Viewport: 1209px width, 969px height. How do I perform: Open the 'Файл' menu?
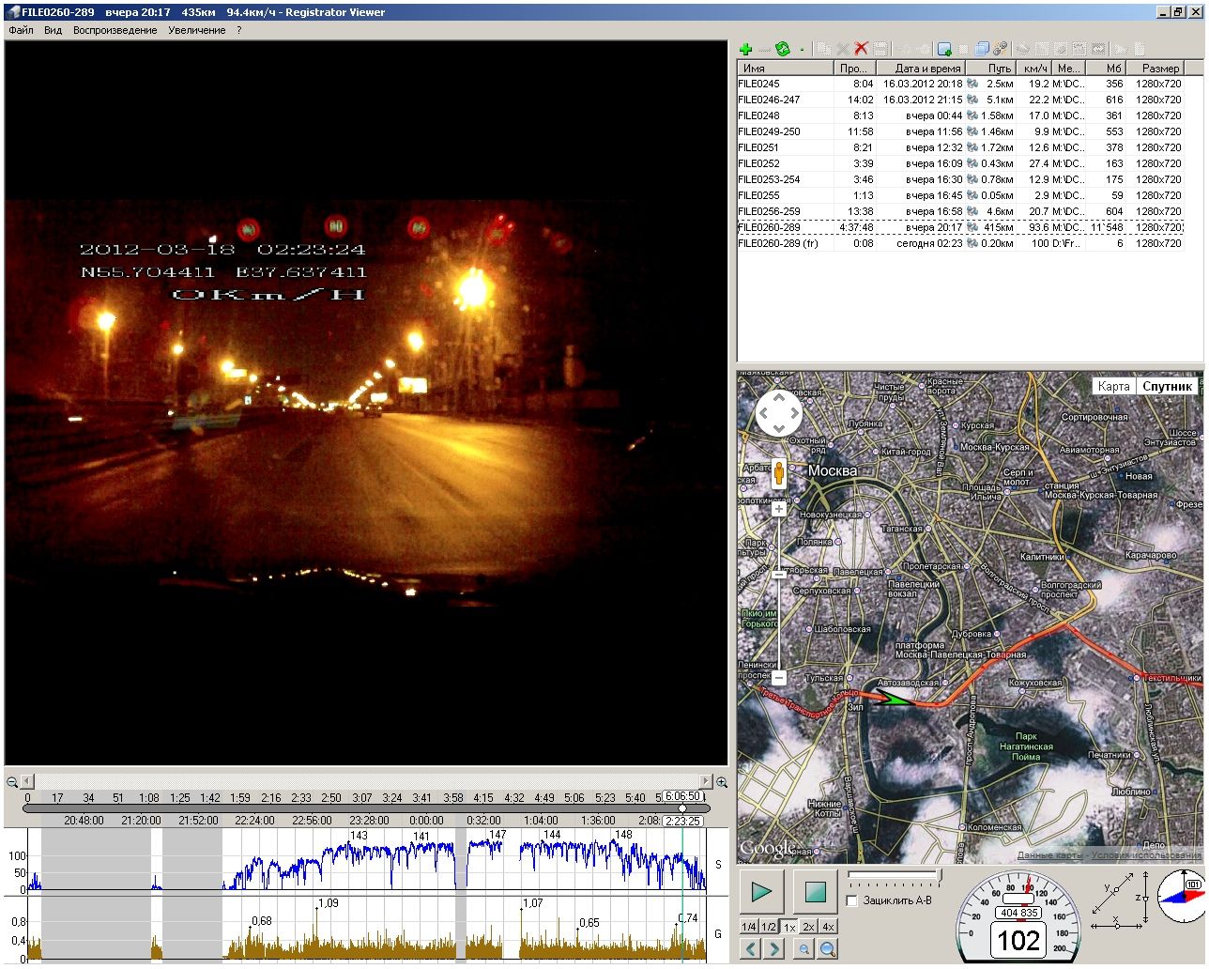(x=21, y=30)
